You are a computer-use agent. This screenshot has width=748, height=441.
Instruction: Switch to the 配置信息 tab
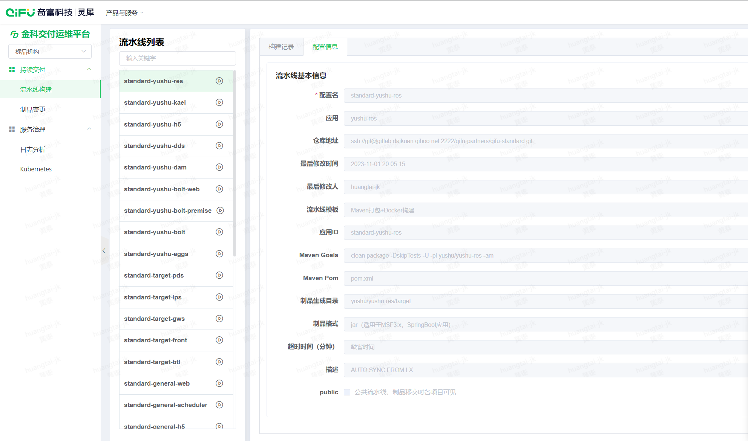(325, 47)
